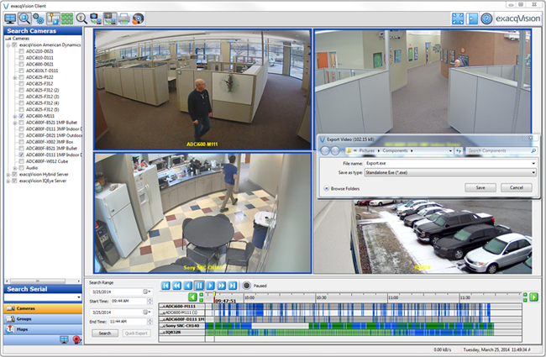Open the Live view monitor icon
The image size is (546, 357).
tap(11, 18)
